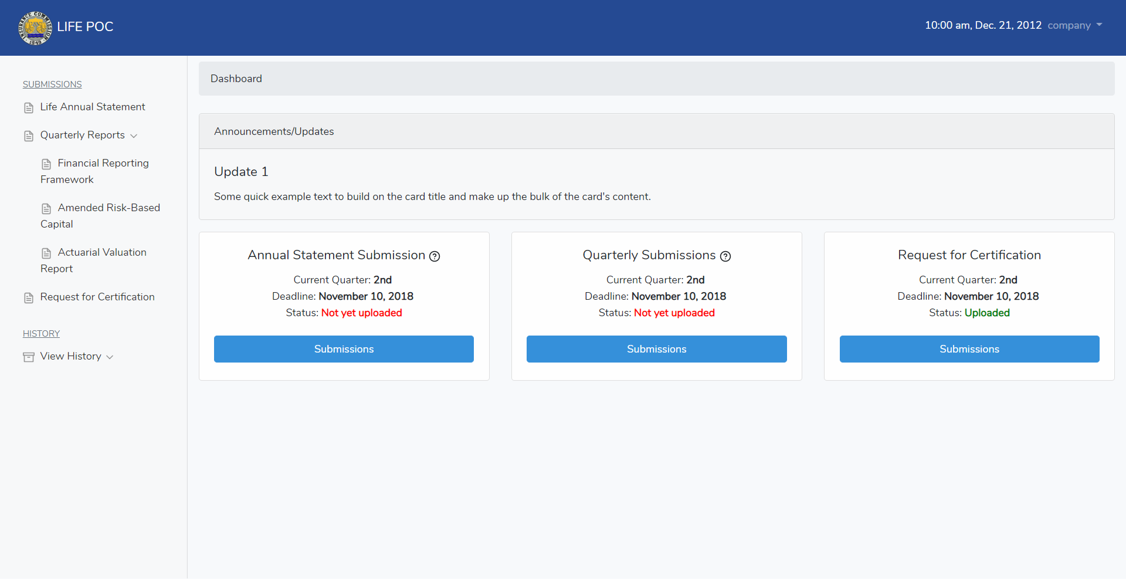The height and width of the screenshot is (579, 1126).
Task: Click Submissions under Annual Statement Submission
Action: (344, 349)
